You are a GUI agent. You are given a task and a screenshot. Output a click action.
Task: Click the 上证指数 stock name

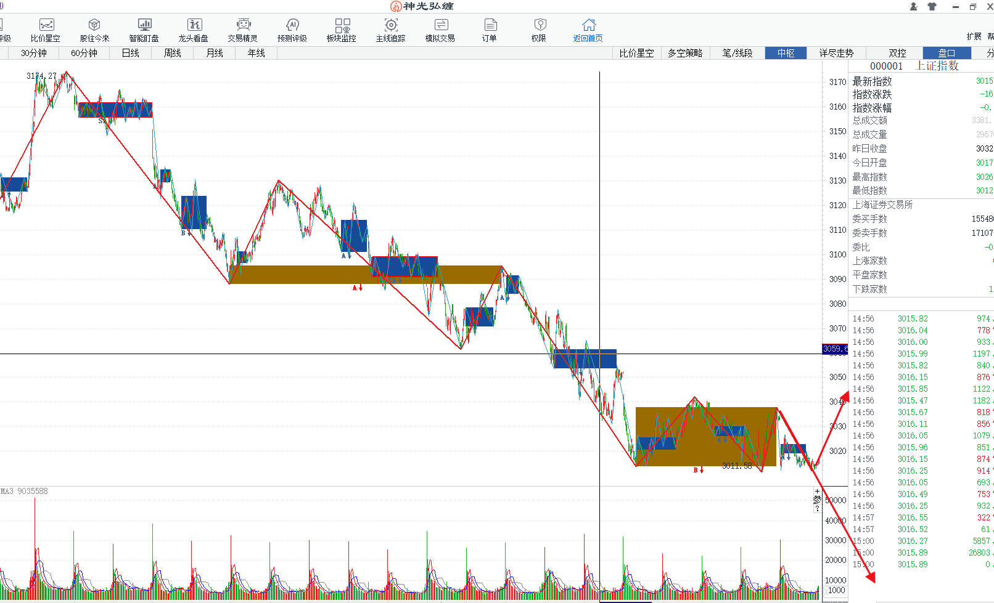click(x=937, y=65)
